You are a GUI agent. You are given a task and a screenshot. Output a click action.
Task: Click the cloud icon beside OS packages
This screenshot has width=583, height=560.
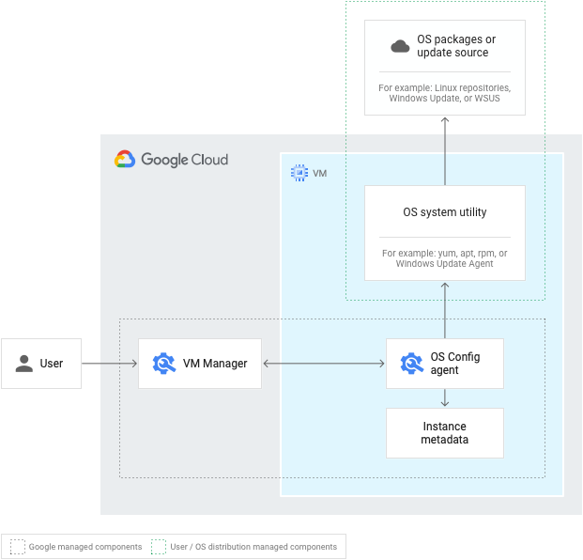400,46
